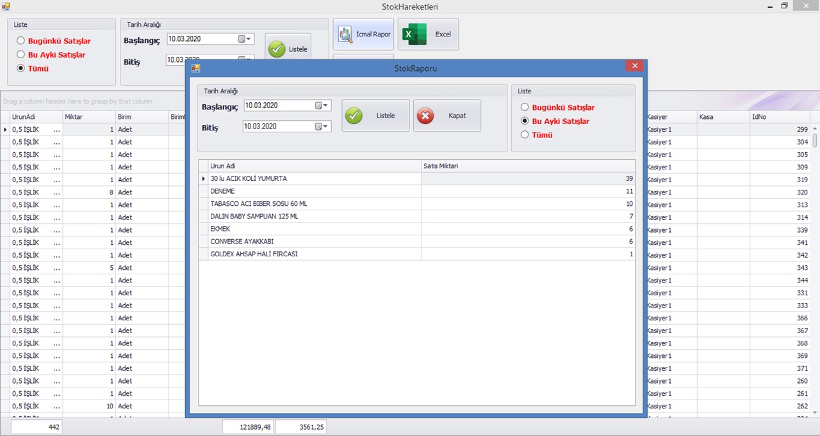Click the StokRaporu dialog title icon
The width and height of the screenshot is (820, 436).
click(x=195, y=68)
